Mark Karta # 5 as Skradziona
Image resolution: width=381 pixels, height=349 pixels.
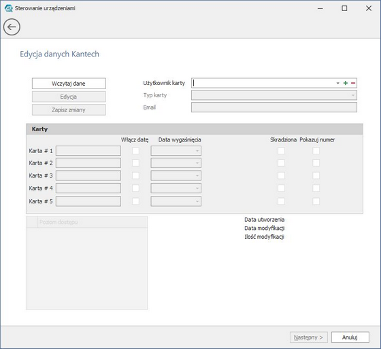tap(281, 201)
